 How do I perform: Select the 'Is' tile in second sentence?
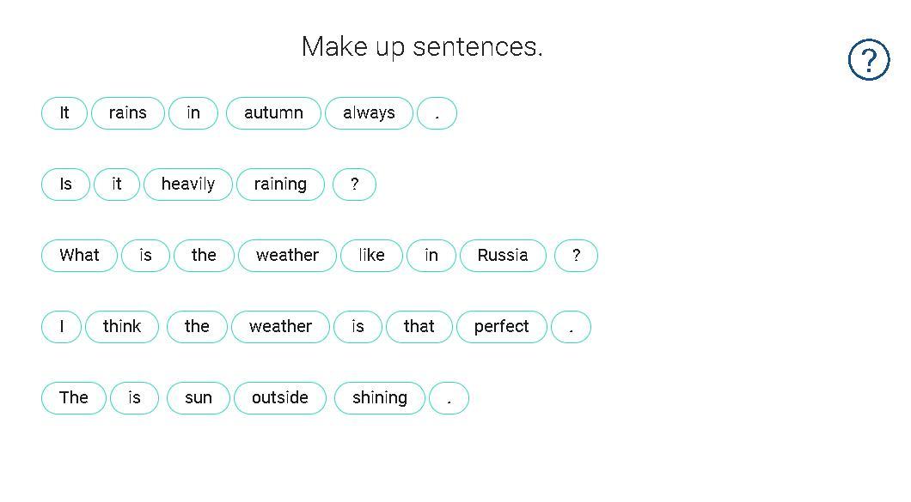click(x=65, y=184)
